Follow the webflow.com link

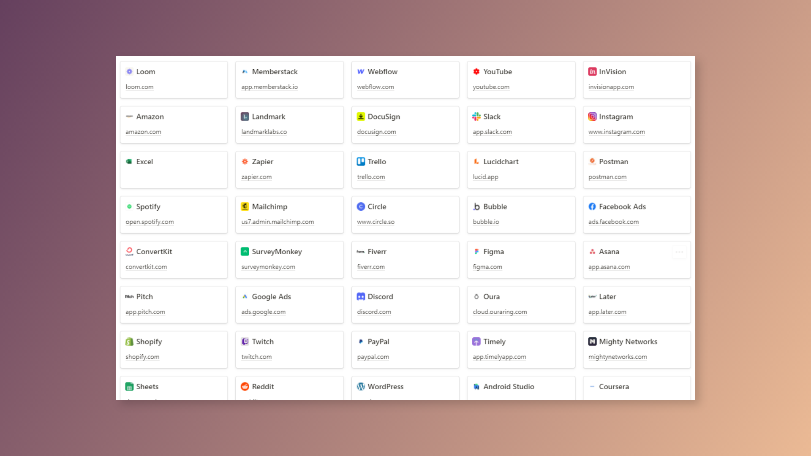pyautogui.click(x=376, y=87)
